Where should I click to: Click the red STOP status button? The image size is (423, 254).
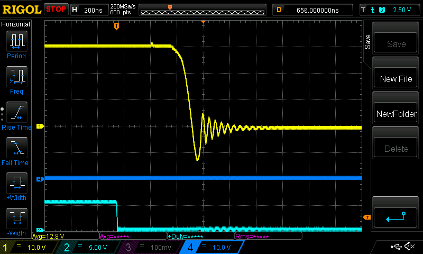(x=56, y=10)
